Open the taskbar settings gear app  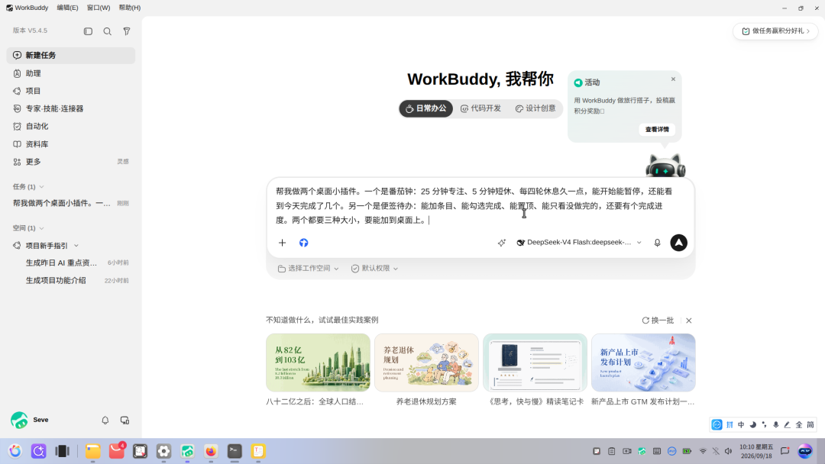tap(163, 451)
